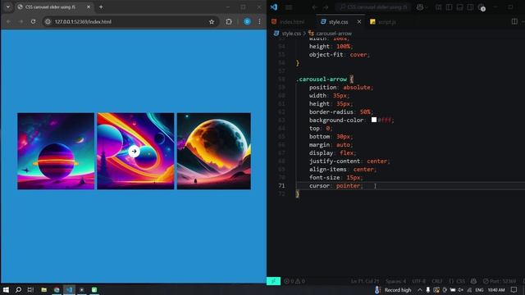Viewport: 525px width, 295px height.
Task: Reload the page in Chrome
Action: point(33,21)
